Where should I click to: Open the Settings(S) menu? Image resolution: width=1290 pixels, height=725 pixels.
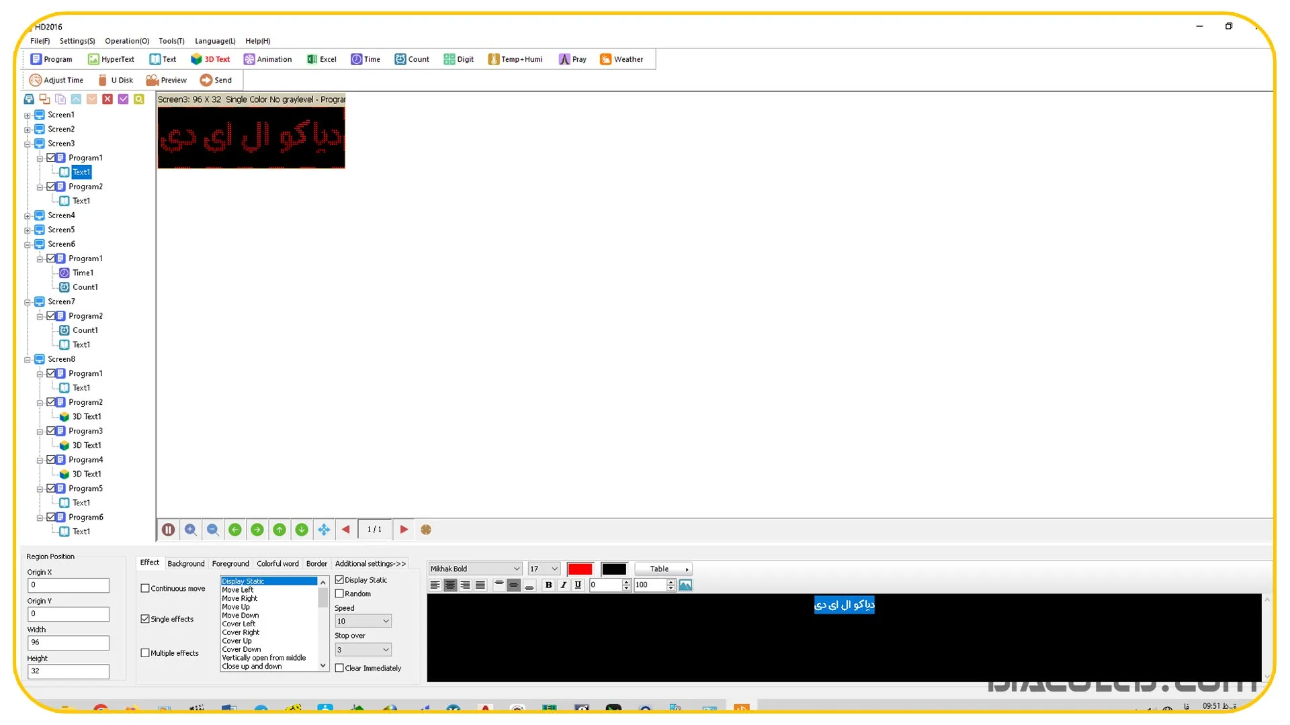(x=77, y=41)
